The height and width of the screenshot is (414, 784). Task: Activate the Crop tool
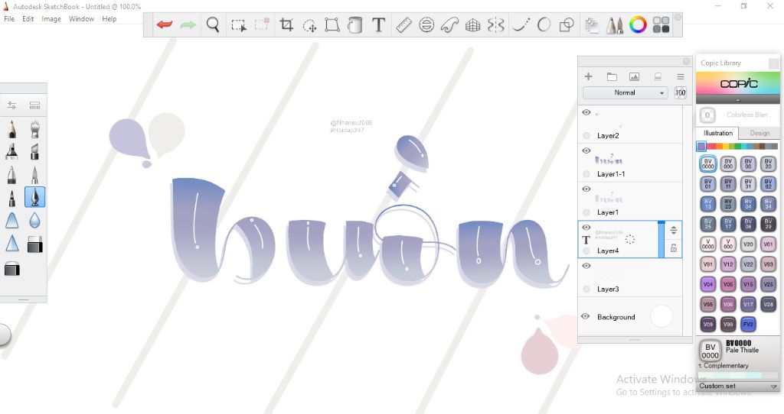(x=286, y=24)
